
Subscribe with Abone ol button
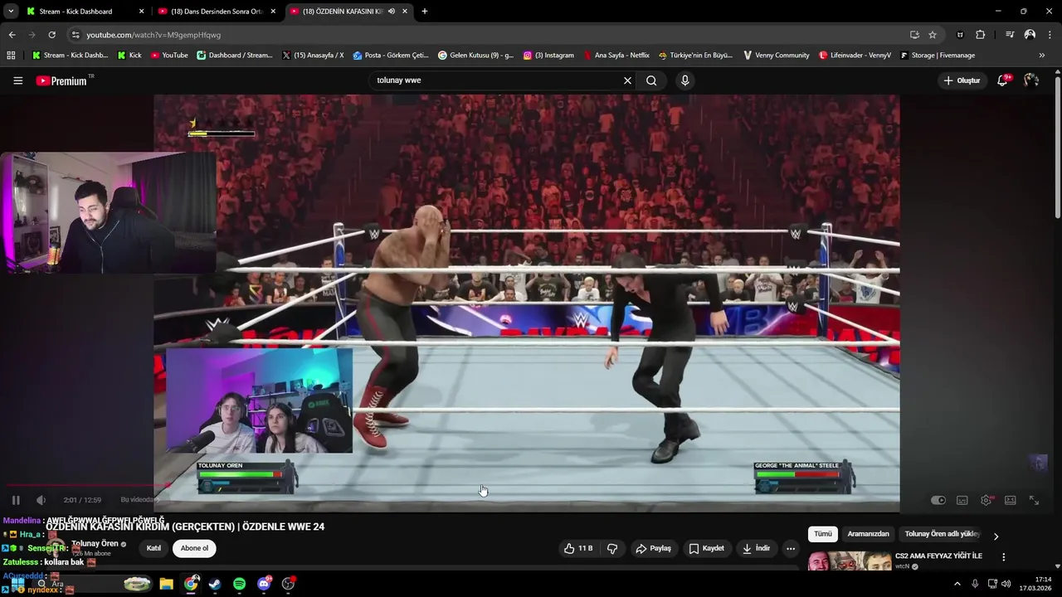tap(194, 548)
